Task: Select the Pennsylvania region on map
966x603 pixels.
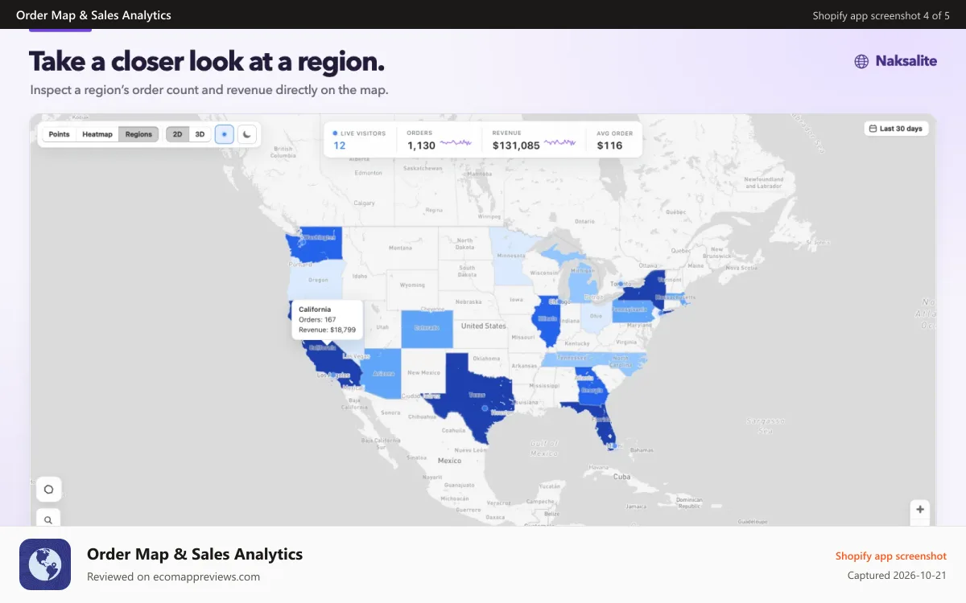Action: (632, 310)
